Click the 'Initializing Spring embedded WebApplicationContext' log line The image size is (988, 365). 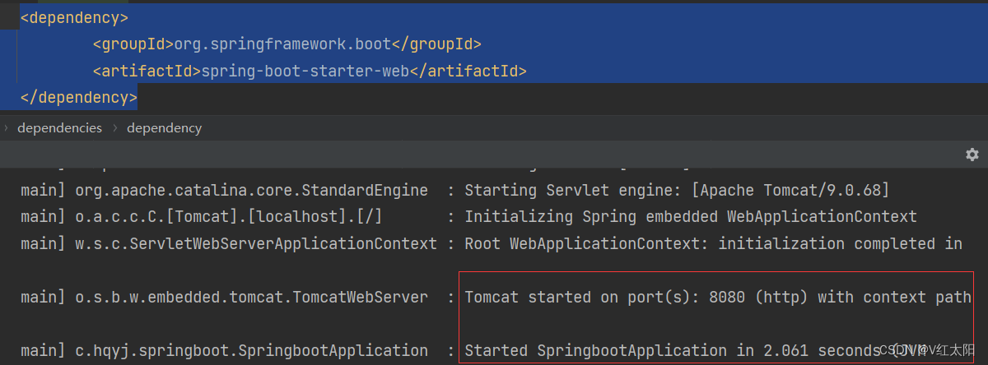click(691, 217)
